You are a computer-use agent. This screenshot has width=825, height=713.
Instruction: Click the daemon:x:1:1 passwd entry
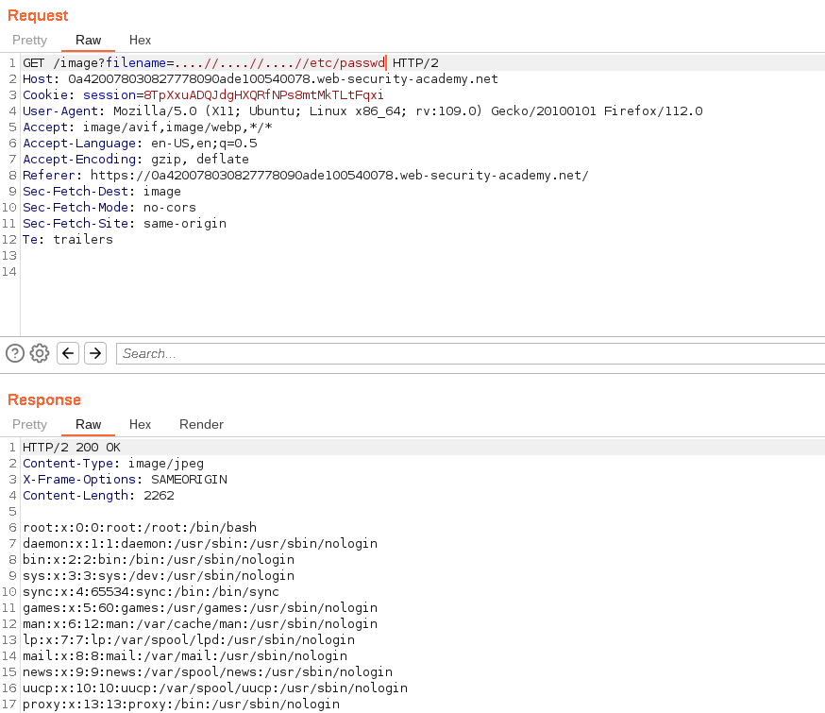click(200, 544)
